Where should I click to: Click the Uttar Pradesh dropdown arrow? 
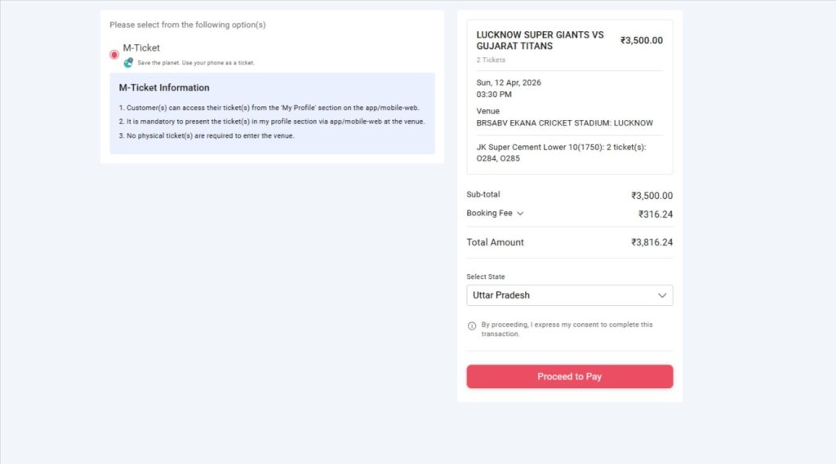click(662, 295)
